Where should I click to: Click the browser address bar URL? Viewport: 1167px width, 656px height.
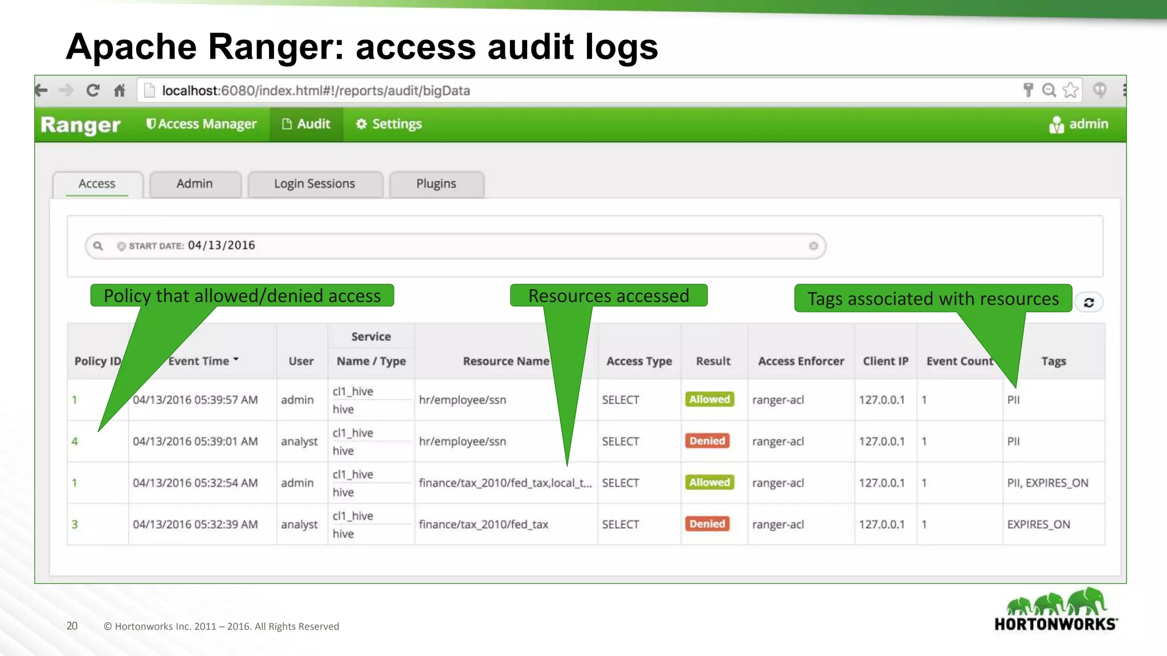pos(316,91)
